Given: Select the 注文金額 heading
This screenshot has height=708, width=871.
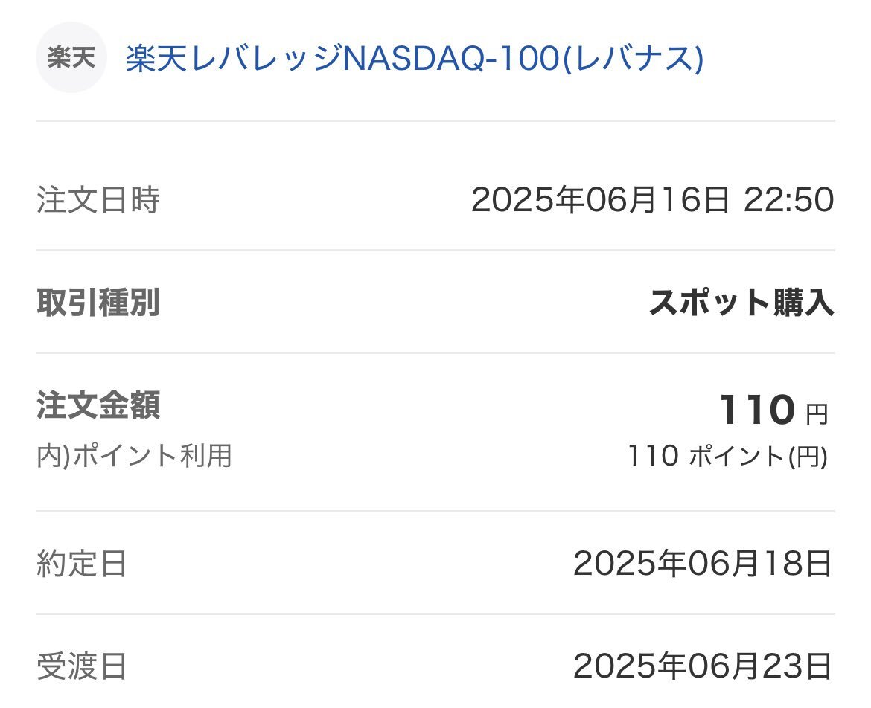Looking at the screenshot, I should [x=98, y=405].
